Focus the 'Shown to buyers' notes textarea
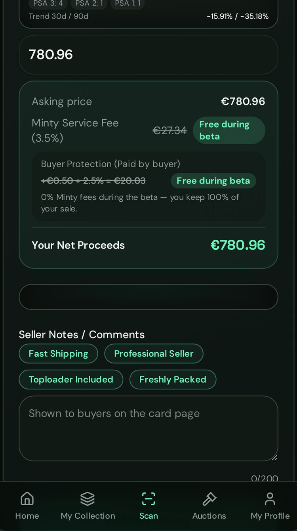 tap(148, 428)
